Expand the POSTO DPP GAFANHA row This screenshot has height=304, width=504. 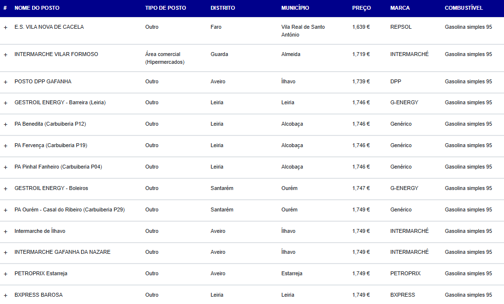[5, 82]
